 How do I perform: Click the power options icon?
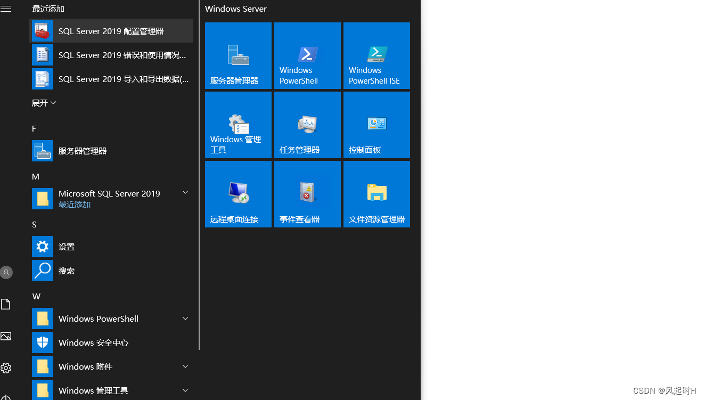click(6, 397)
